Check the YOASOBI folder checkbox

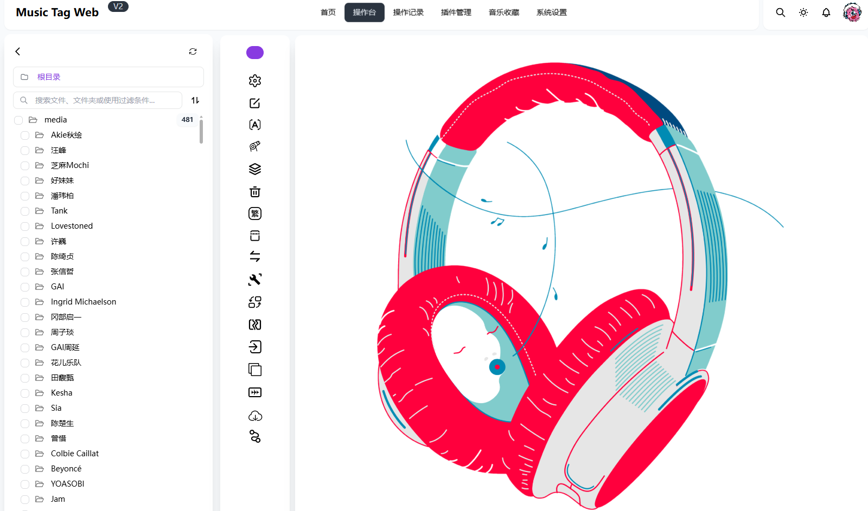[x=25, y=484]
